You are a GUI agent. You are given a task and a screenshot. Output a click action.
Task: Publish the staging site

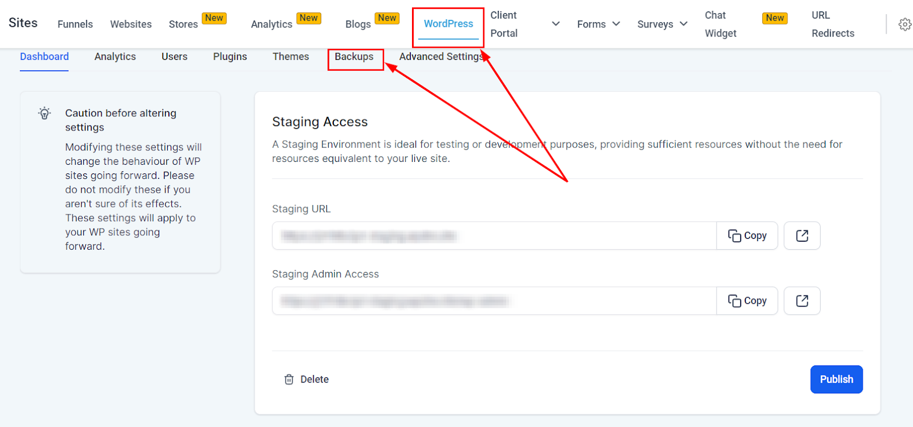[x=837, y=379]
